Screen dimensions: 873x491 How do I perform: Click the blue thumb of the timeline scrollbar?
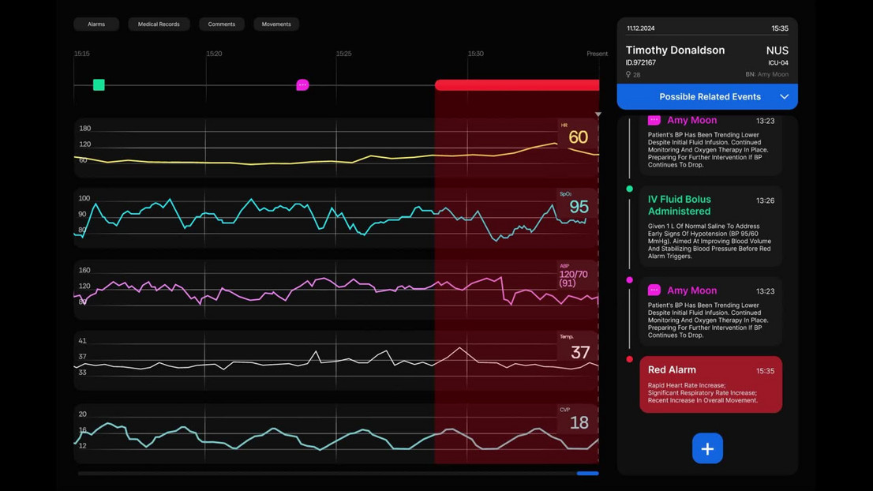[587, 473]
